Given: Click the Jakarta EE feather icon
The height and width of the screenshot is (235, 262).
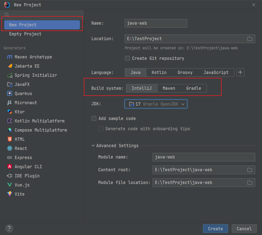Looking at the screenshot, I should click(x=10, y=66).
